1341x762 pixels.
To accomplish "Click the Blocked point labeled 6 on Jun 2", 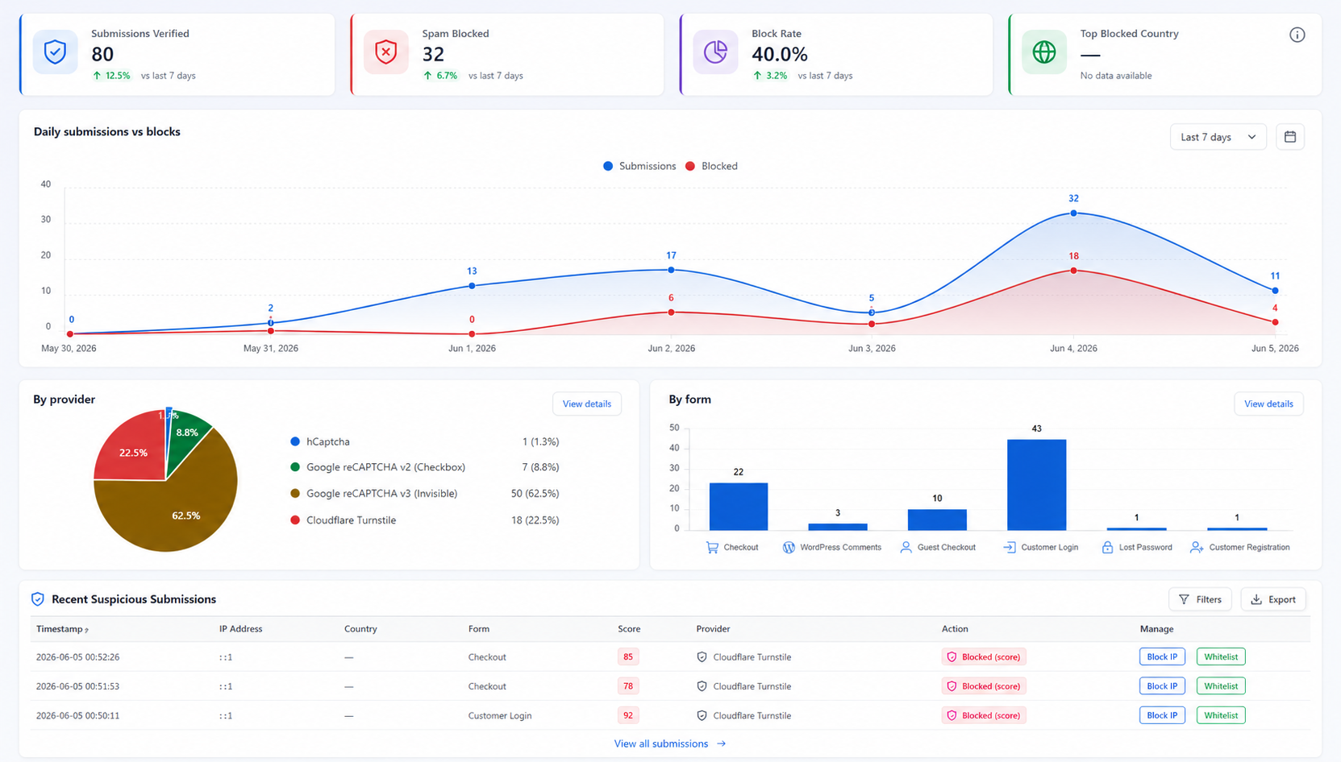I will [x=671, y=313].
